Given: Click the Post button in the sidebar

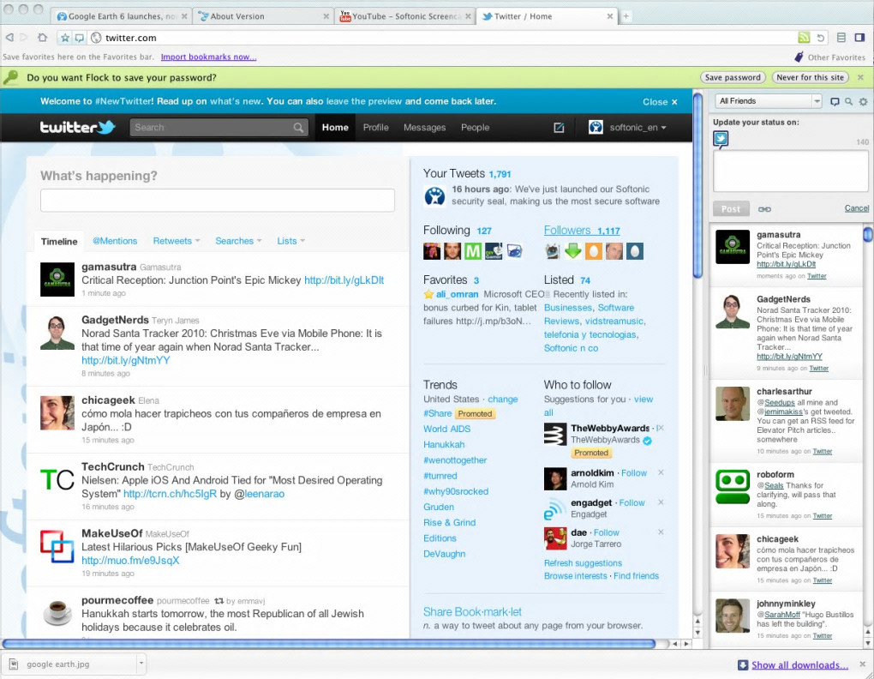Looking at the screenshot, I should pos(731,209).
